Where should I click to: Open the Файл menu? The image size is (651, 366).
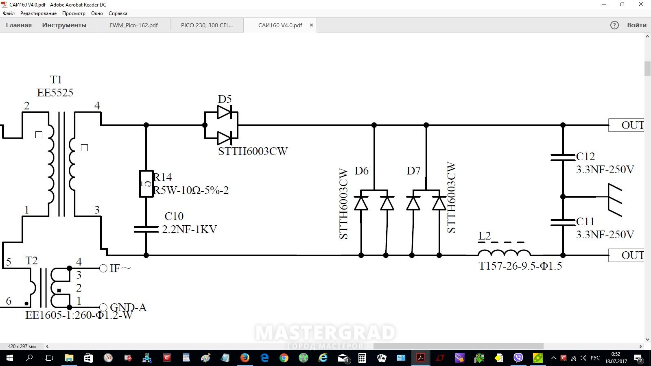[9, 13]
